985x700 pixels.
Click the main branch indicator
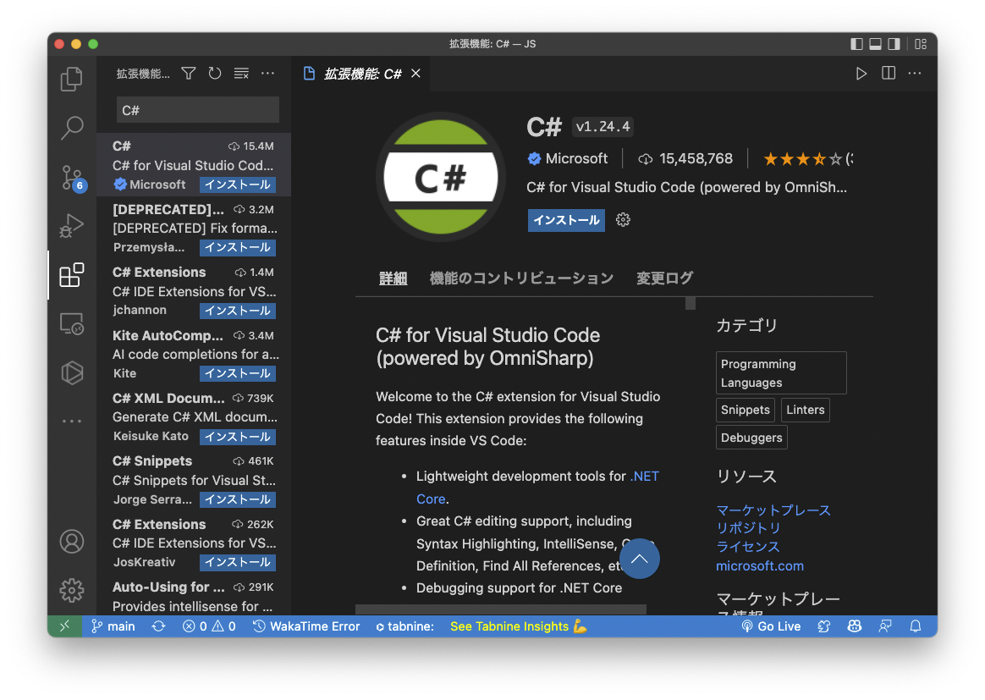(x=113, y=626)
